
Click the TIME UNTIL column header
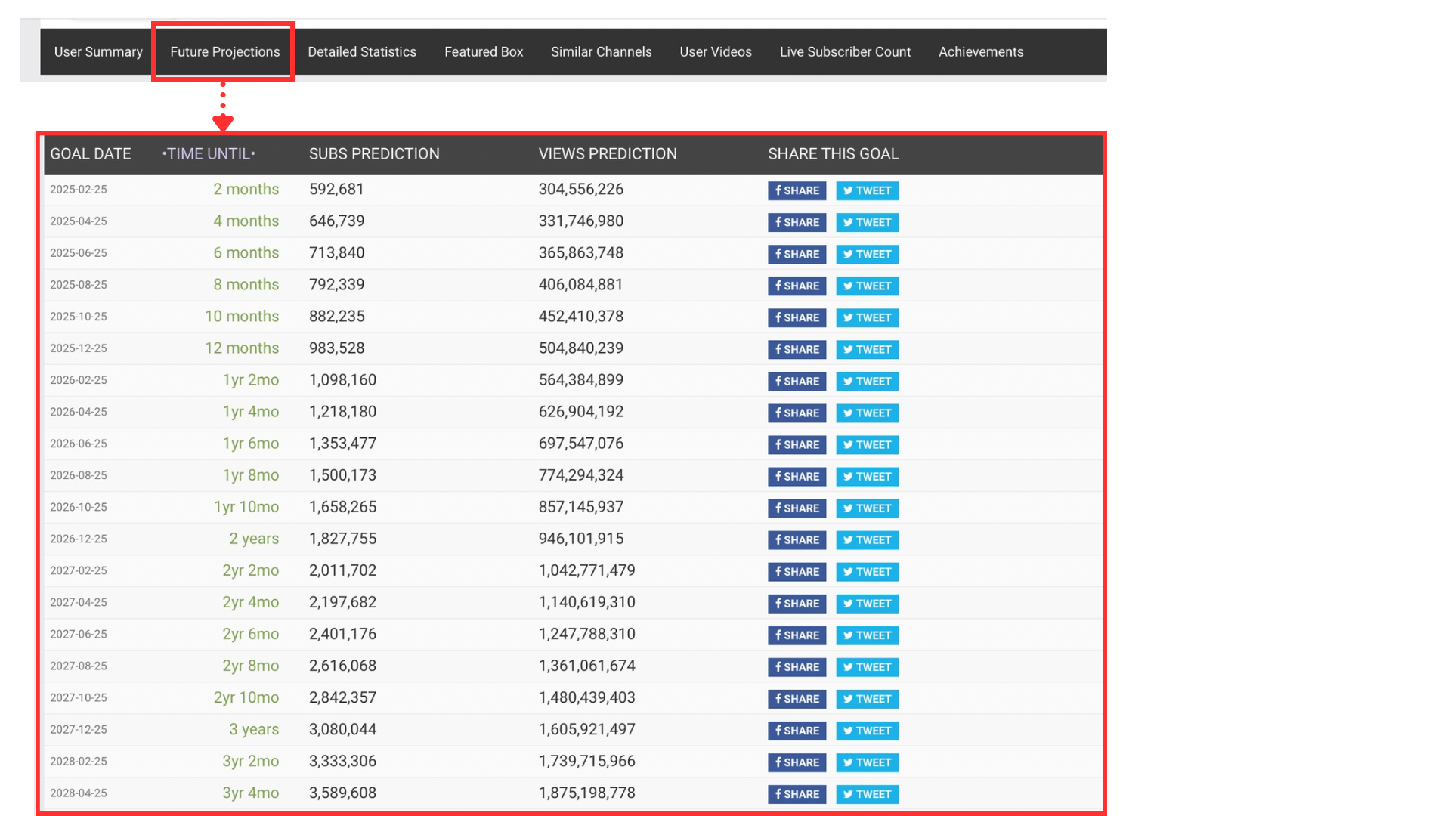point(209,154)
